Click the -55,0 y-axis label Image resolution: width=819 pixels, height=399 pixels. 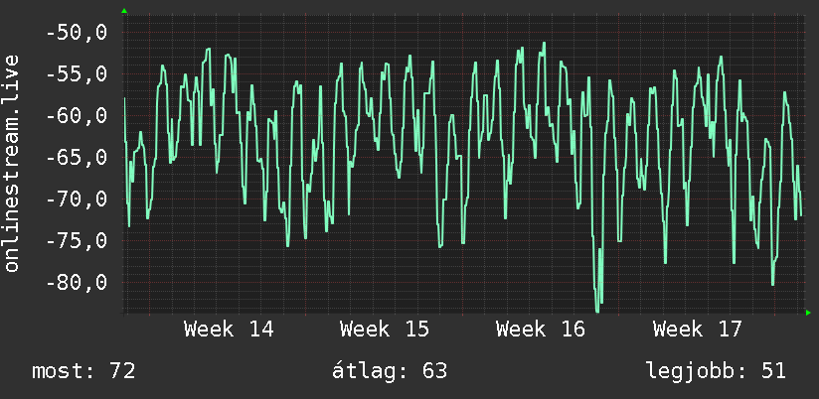click(77, 74)
